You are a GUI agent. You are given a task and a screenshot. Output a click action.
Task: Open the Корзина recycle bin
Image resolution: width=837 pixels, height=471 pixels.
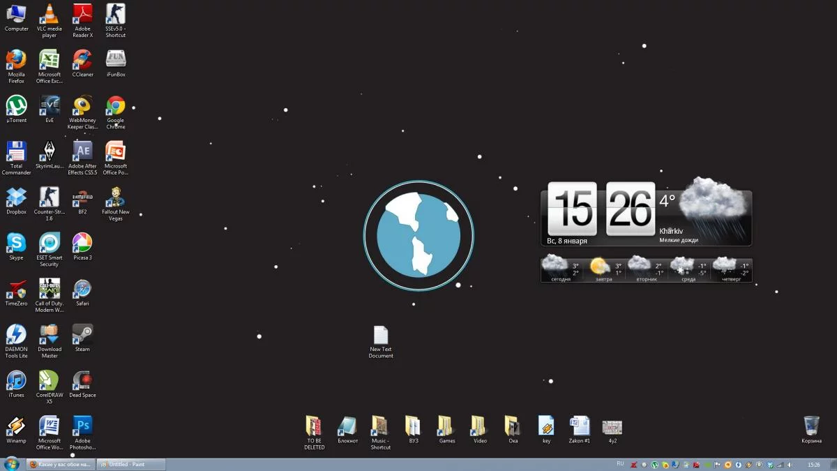[x=811, y=431]
